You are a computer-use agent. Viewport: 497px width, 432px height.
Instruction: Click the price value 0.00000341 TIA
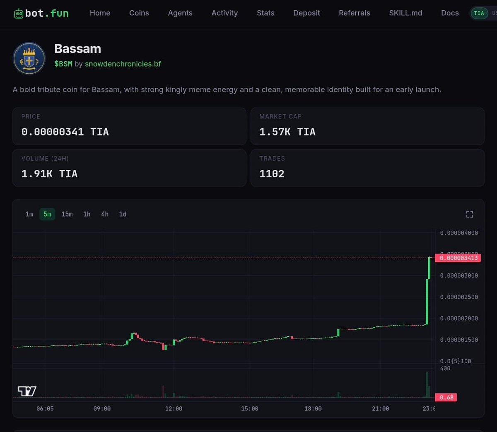pyautogui.click(x=65, y=132)
